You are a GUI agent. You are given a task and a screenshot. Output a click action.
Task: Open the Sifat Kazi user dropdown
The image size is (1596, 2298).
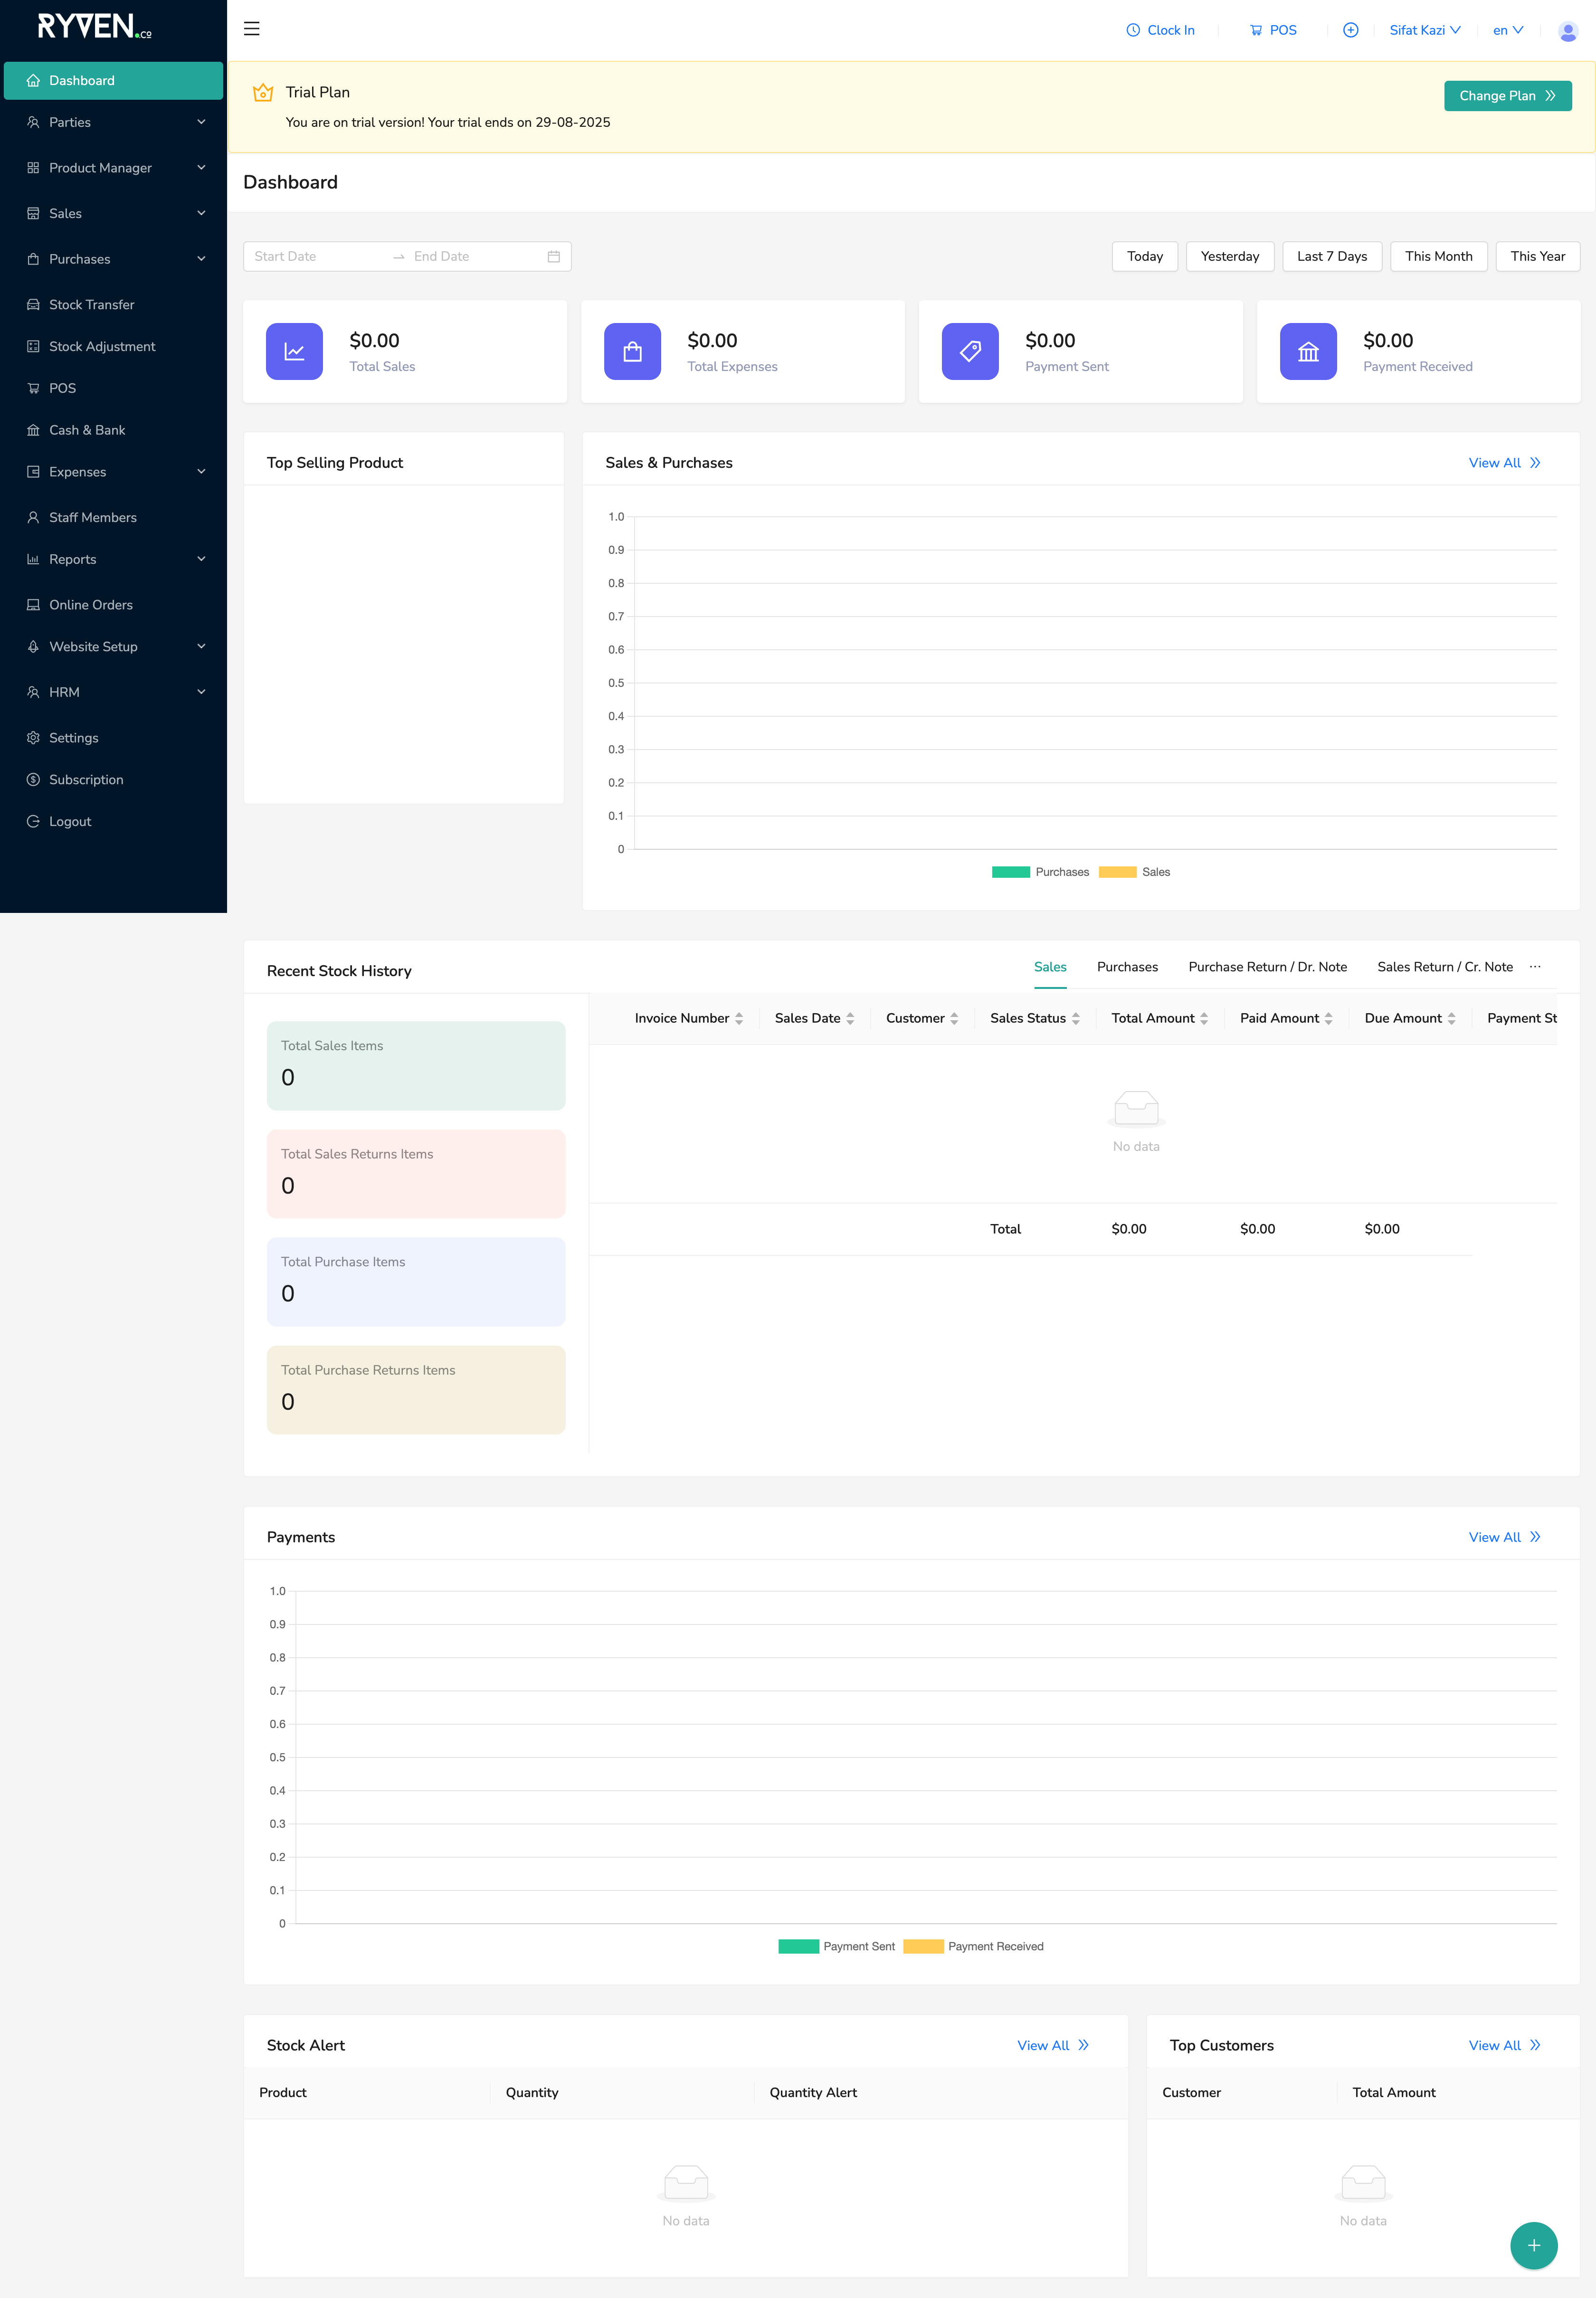tap(1425, 30)
